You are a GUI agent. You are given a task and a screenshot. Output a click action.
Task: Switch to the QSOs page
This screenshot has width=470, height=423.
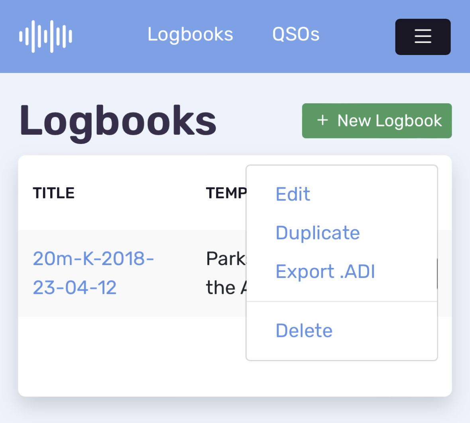click(295, 34)
